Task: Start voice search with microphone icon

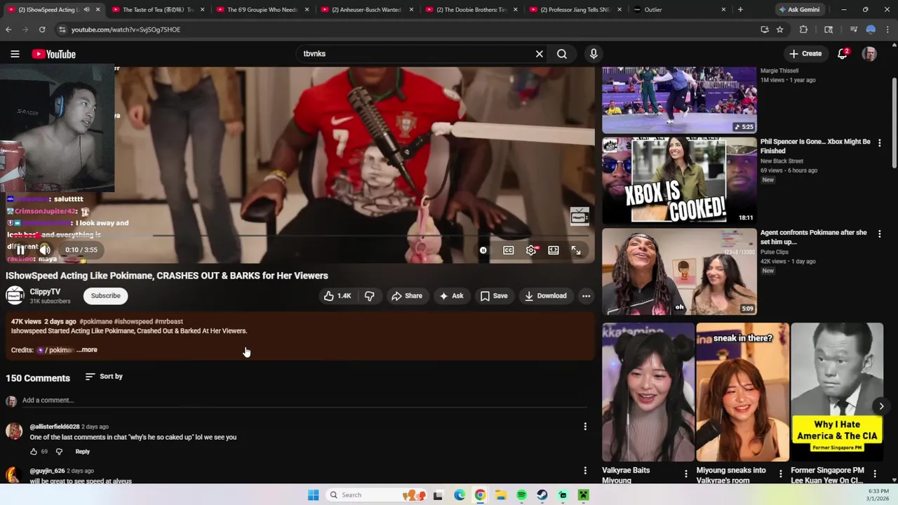Action: point(594,54)
